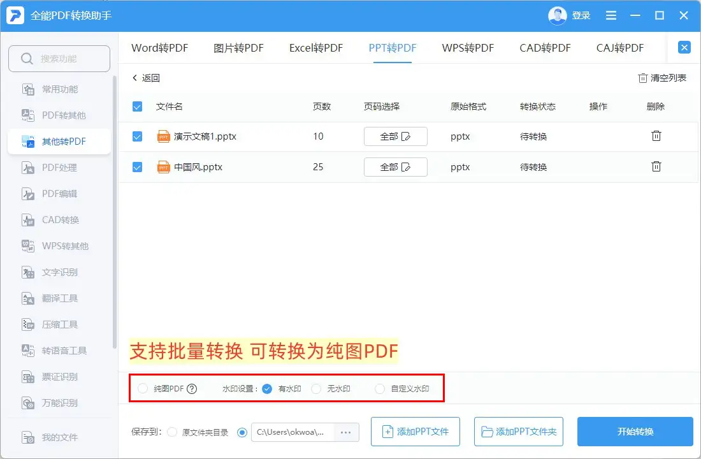Switch to the Excel转PDF tab

316,48
